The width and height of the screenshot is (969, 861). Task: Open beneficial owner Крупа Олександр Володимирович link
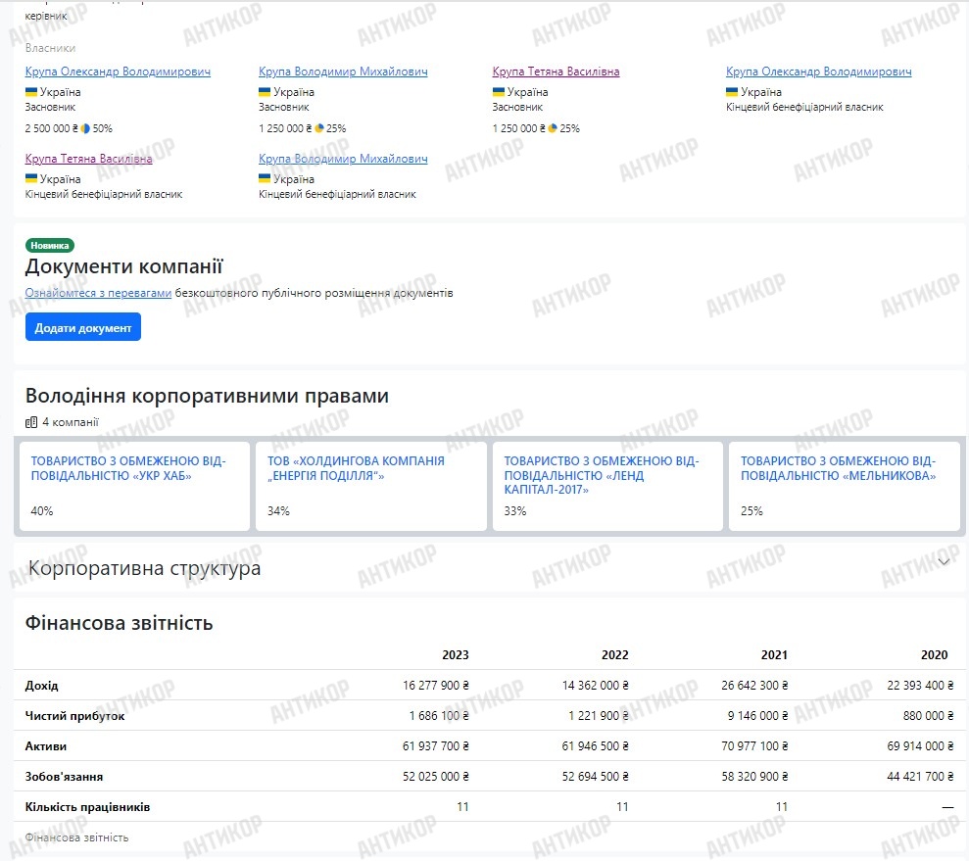tap(818, 72)
